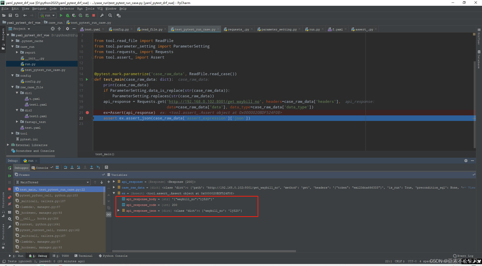This screenshot has height=266, width=482.
Task: Click the red Stop icon in debug sidebar
Action: (10, 189)
